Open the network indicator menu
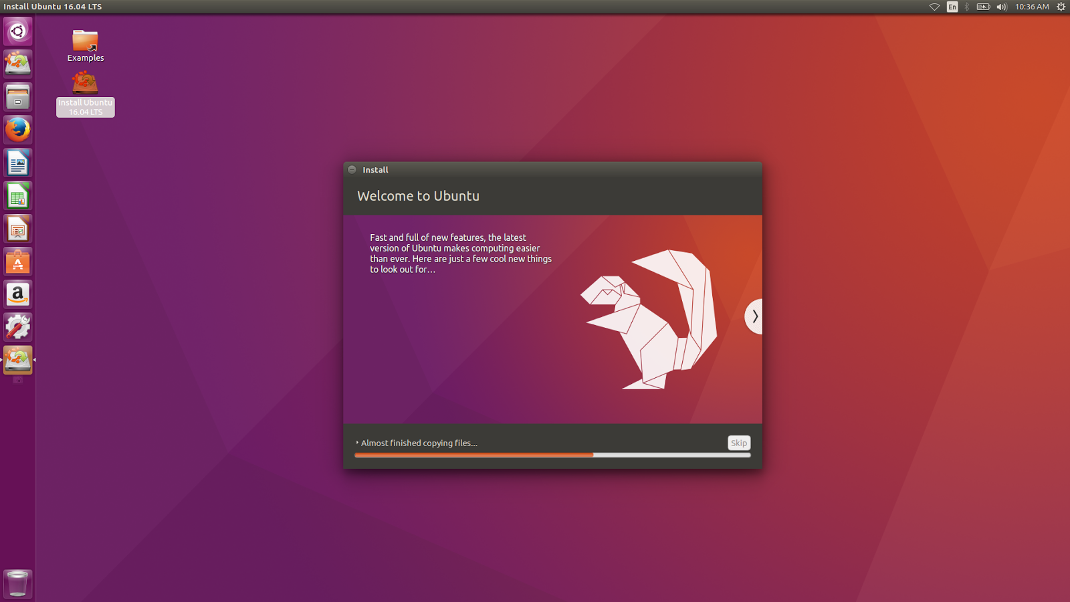Screen dimensions: 1070x602 [934, 7]
